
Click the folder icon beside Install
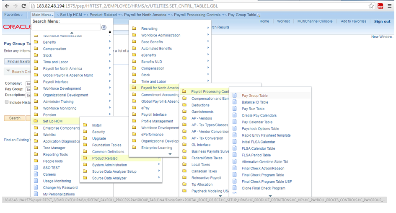[85, 125]
